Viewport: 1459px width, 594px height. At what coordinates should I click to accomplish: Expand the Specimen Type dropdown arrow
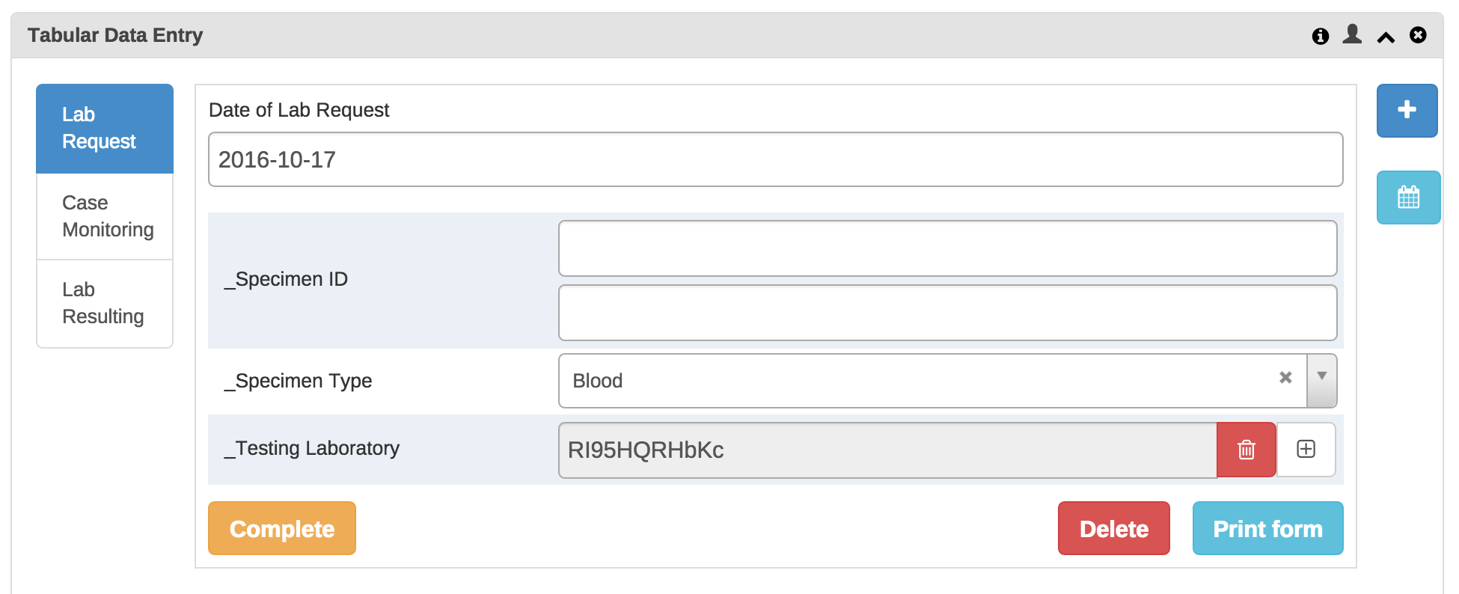pos(1322,378)
